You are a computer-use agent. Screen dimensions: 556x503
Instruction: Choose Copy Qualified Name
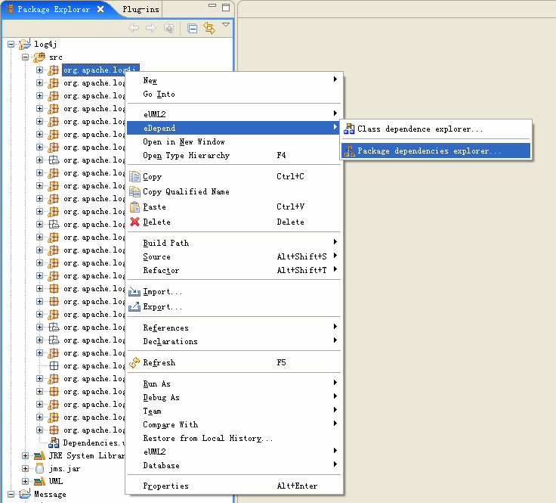tap(234, 191)
